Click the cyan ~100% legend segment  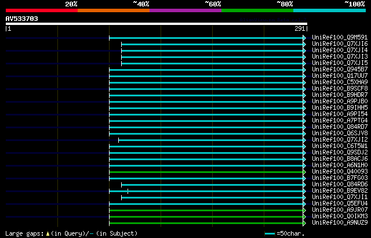click(330, 10)
